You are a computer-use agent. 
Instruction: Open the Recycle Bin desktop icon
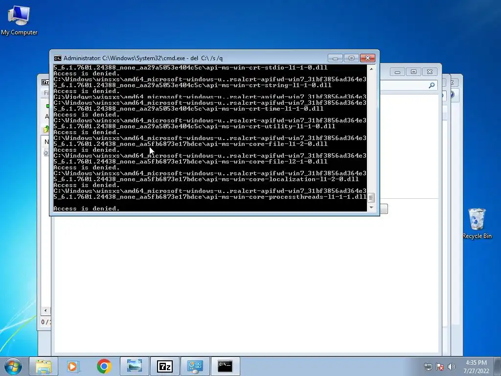tap(477, 223)
